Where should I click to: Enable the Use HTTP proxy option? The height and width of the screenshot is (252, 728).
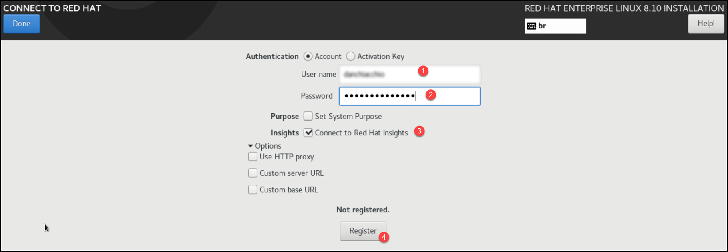pyautogui.click(x=253, y=157)
